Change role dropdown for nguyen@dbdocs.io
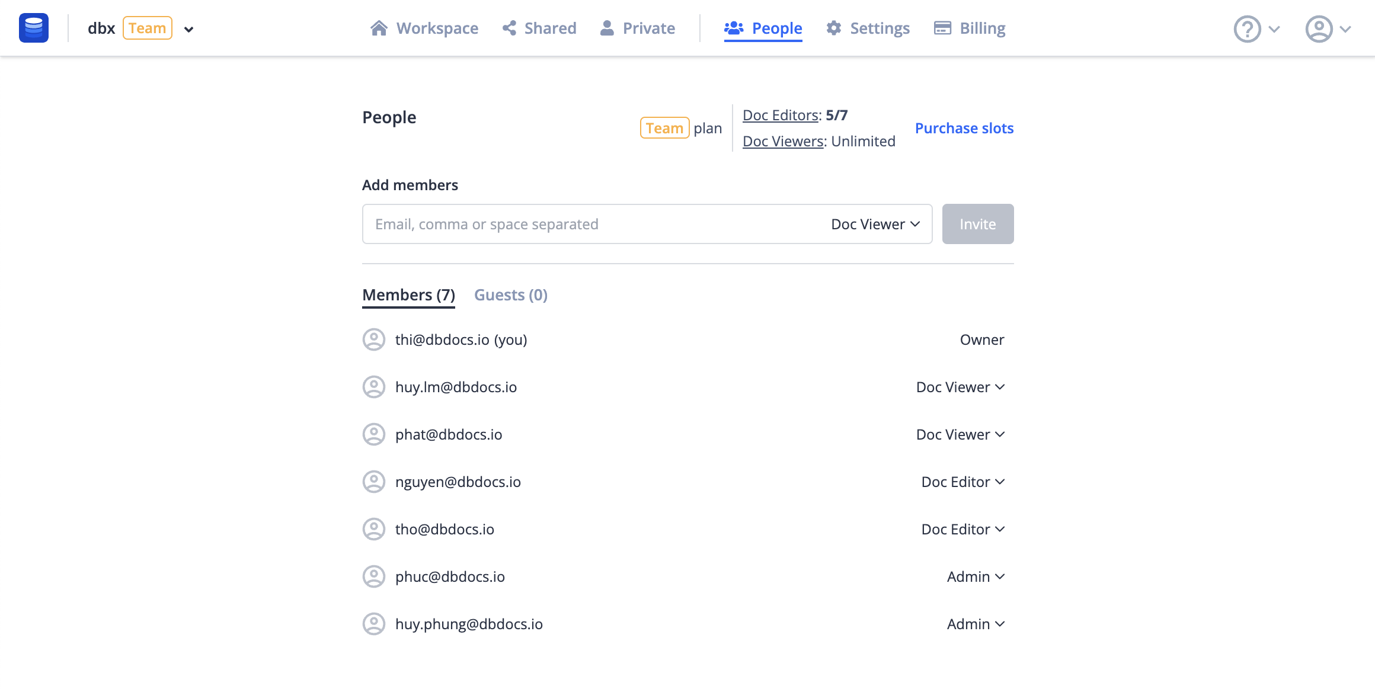 point(963,482)
